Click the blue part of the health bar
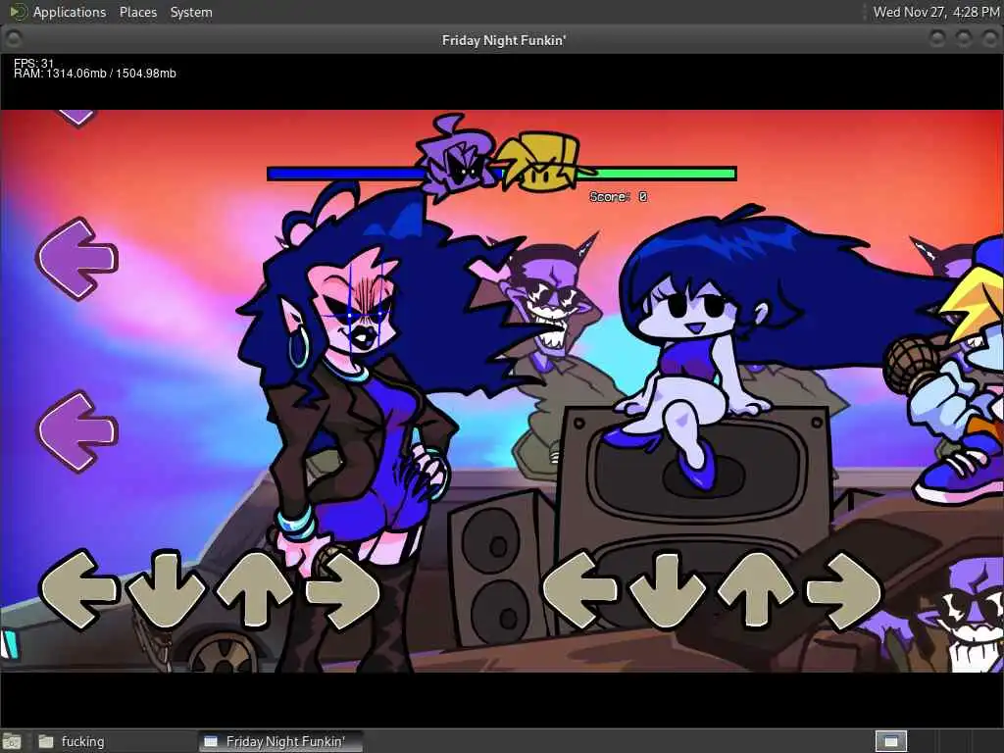The image size is (1004, 753). pyautogui.click(x=346, y=174)
